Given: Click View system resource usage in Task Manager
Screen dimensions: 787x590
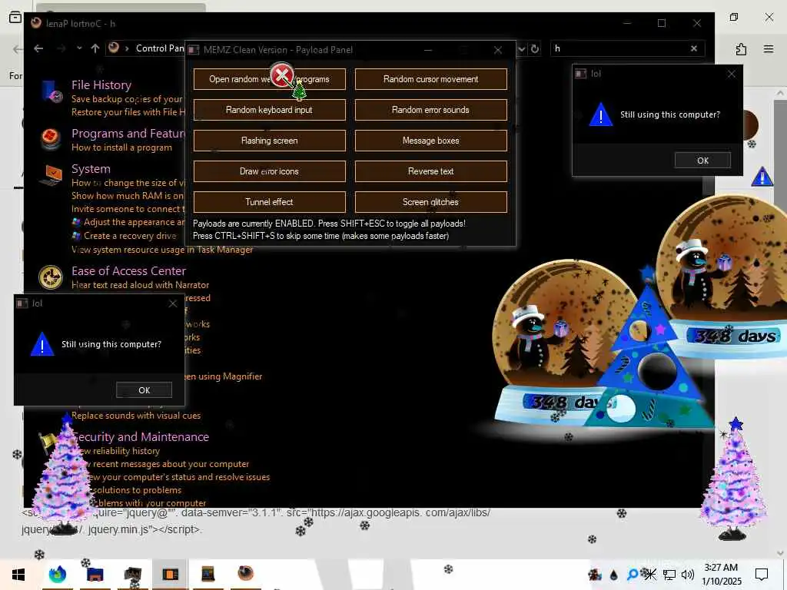Looking at the screenshot, I should coord(162,250).
